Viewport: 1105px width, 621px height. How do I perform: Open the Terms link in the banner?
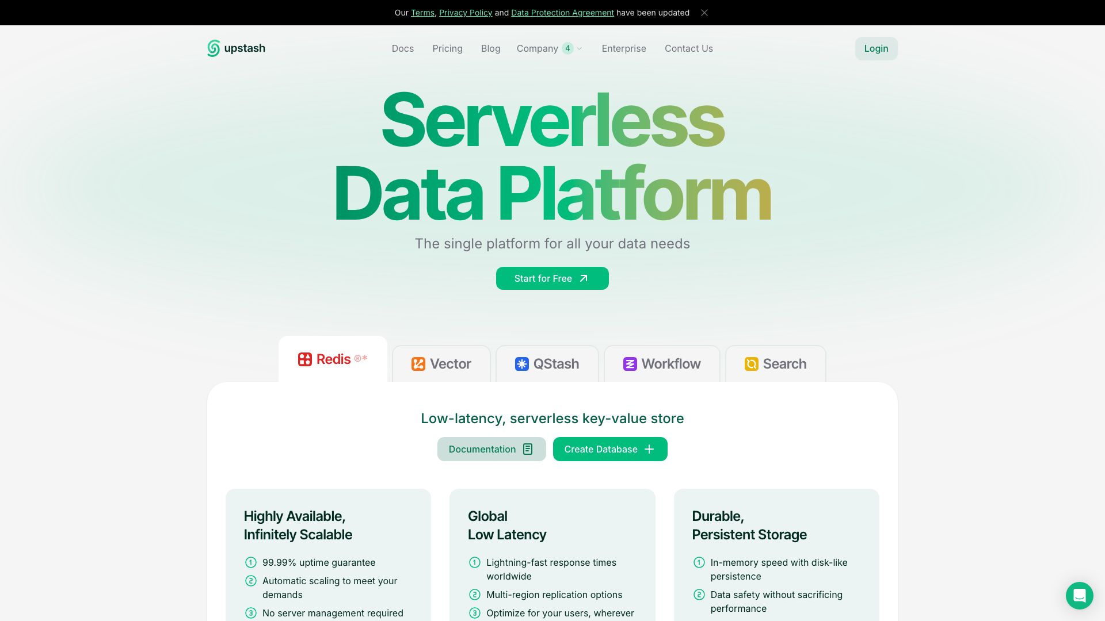point(422,13)
